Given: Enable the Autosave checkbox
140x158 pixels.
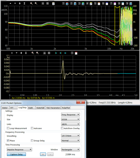Looking at the screenshot, I should (32, 128).
